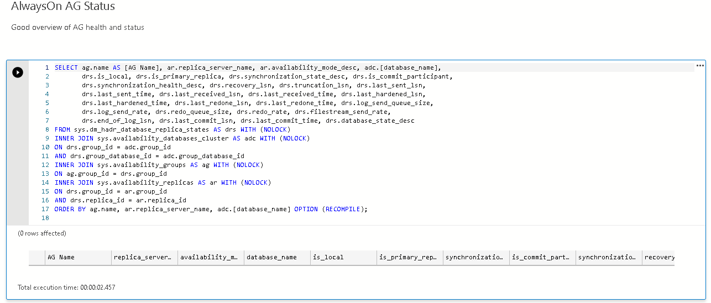Click line 14 INNER JOIN sys.availability_replicas
Viewport: 711px width, 303px height.
click(163, 182)
